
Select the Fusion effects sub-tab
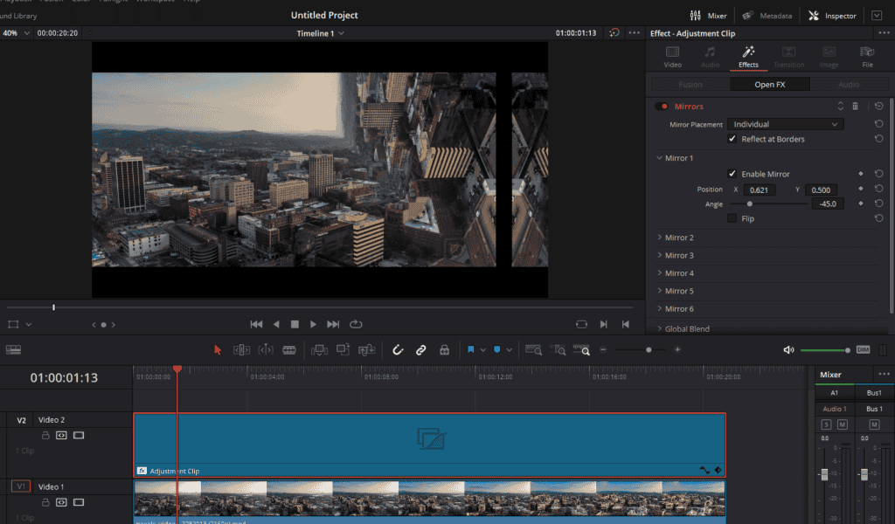click(x=690, y=85)
